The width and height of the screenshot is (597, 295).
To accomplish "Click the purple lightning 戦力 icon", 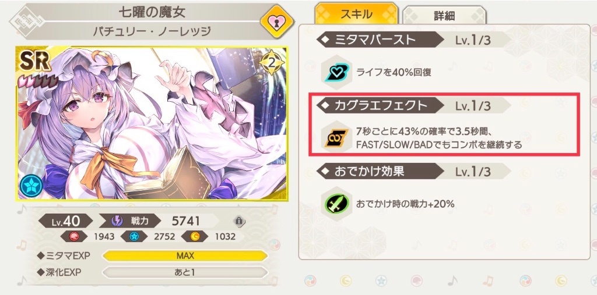I will coord(117,221).
